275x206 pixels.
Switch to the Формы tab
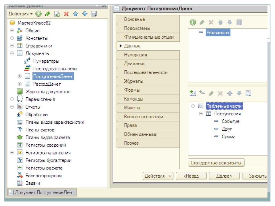pos(148,90)
